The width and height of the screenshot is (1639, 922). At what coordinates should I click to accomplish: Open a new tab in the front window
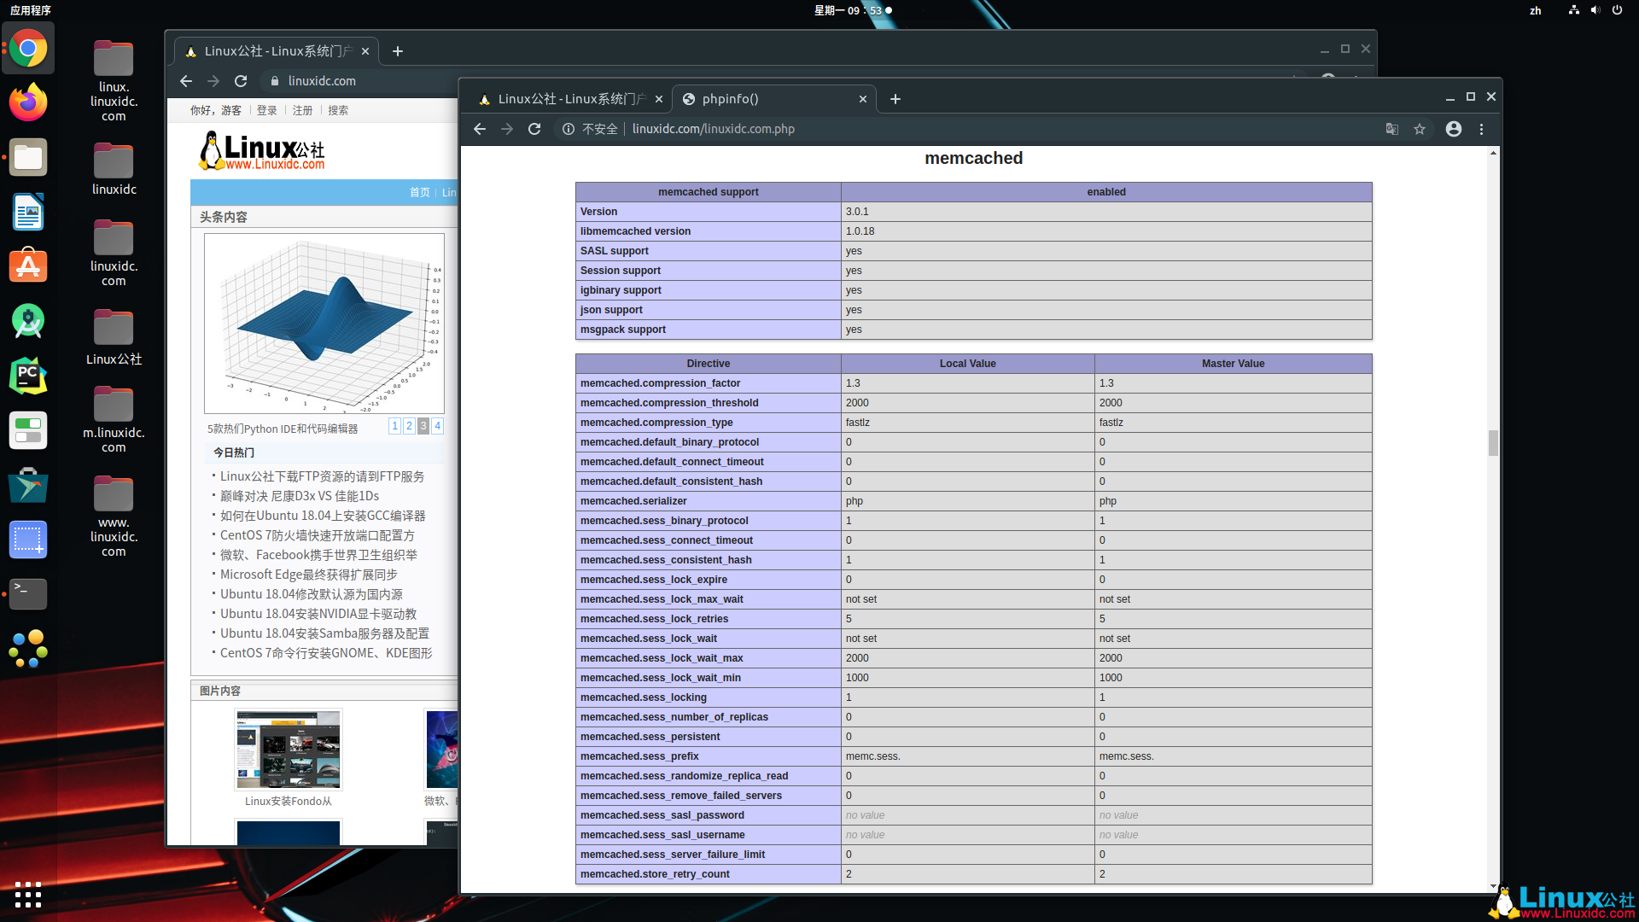[x=895, y=99]
